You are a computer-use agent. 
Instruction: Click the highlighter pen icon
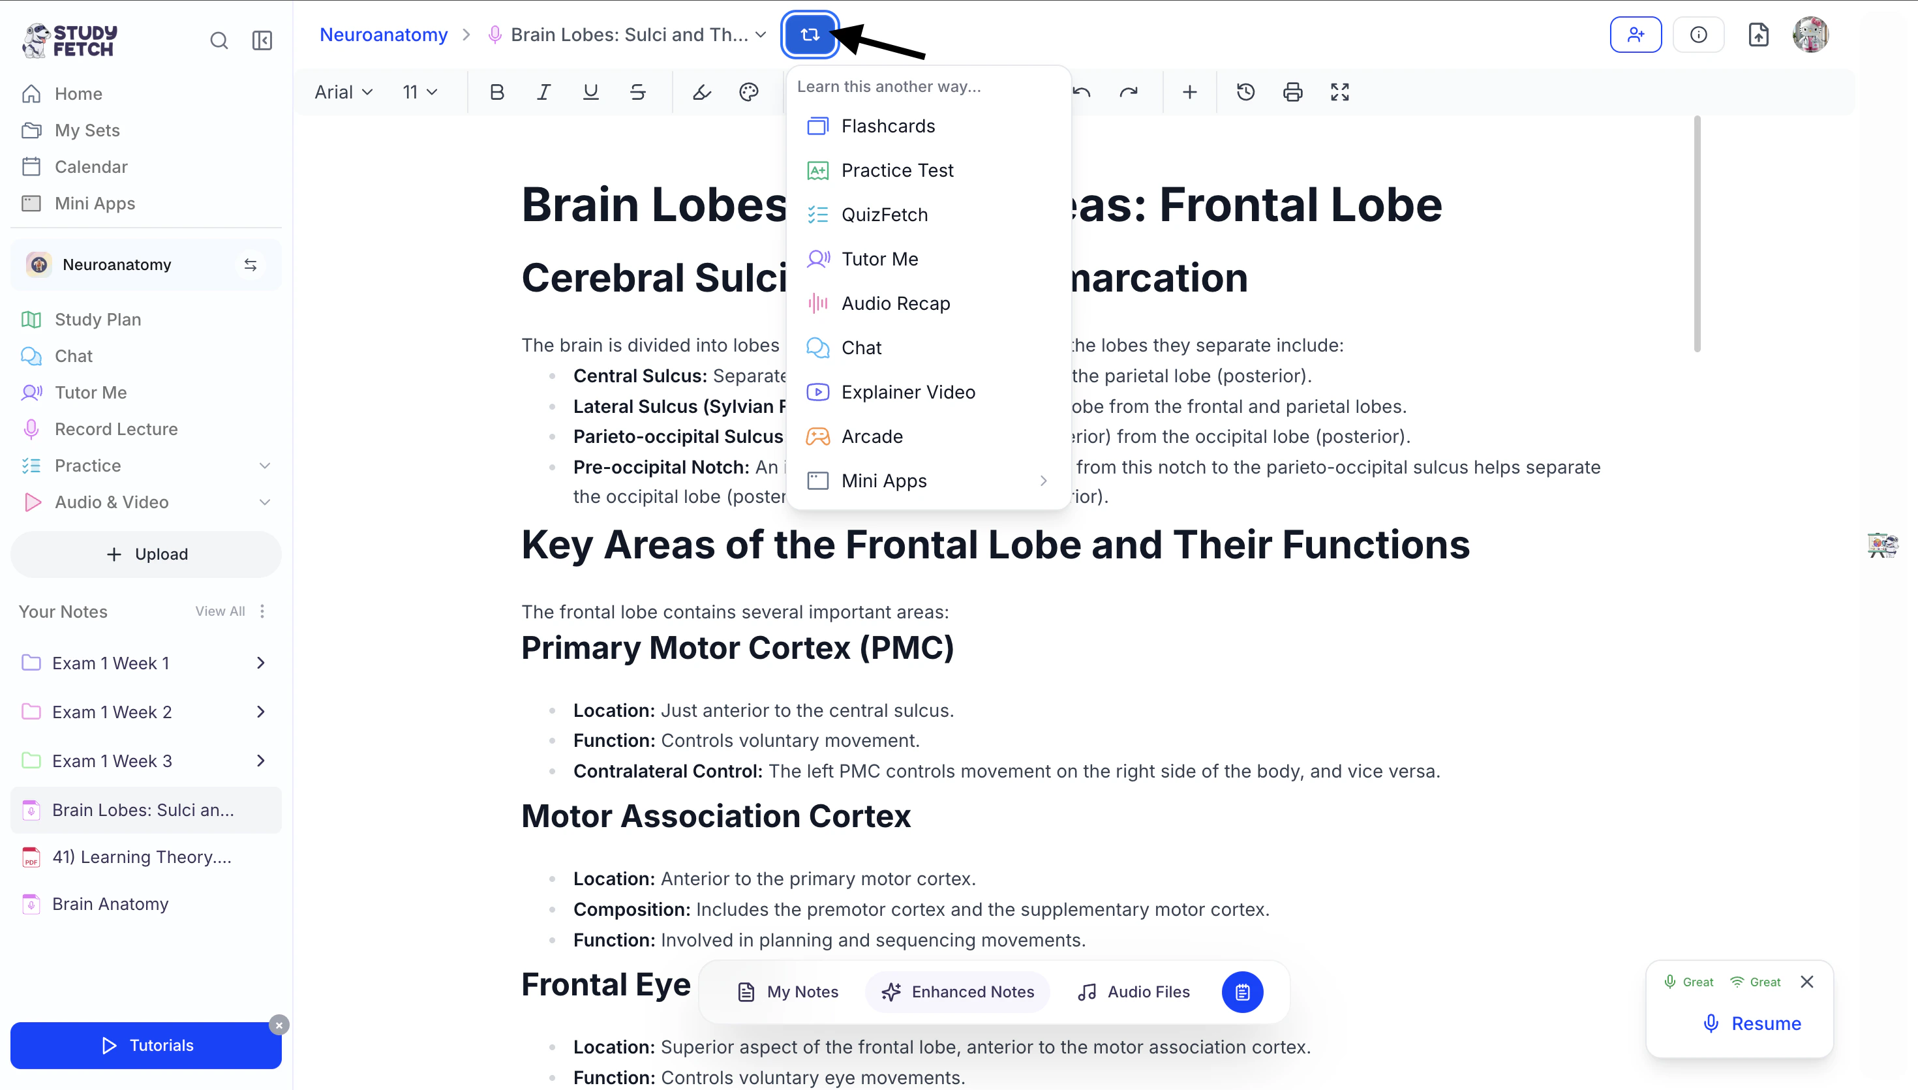pos(701,92)
